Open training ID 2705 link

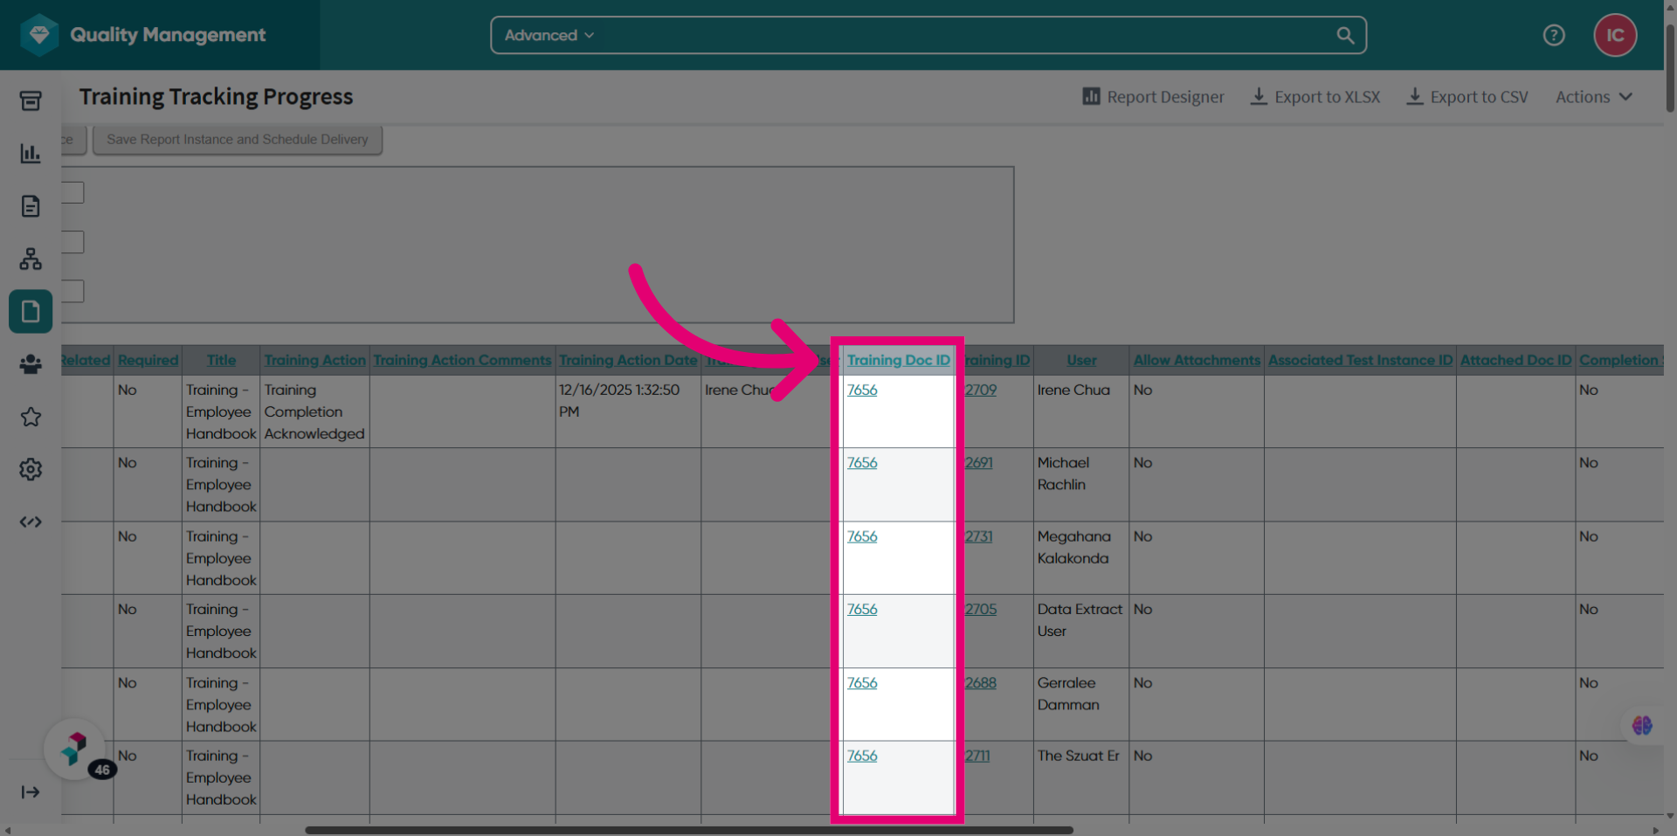coord(981,609)
